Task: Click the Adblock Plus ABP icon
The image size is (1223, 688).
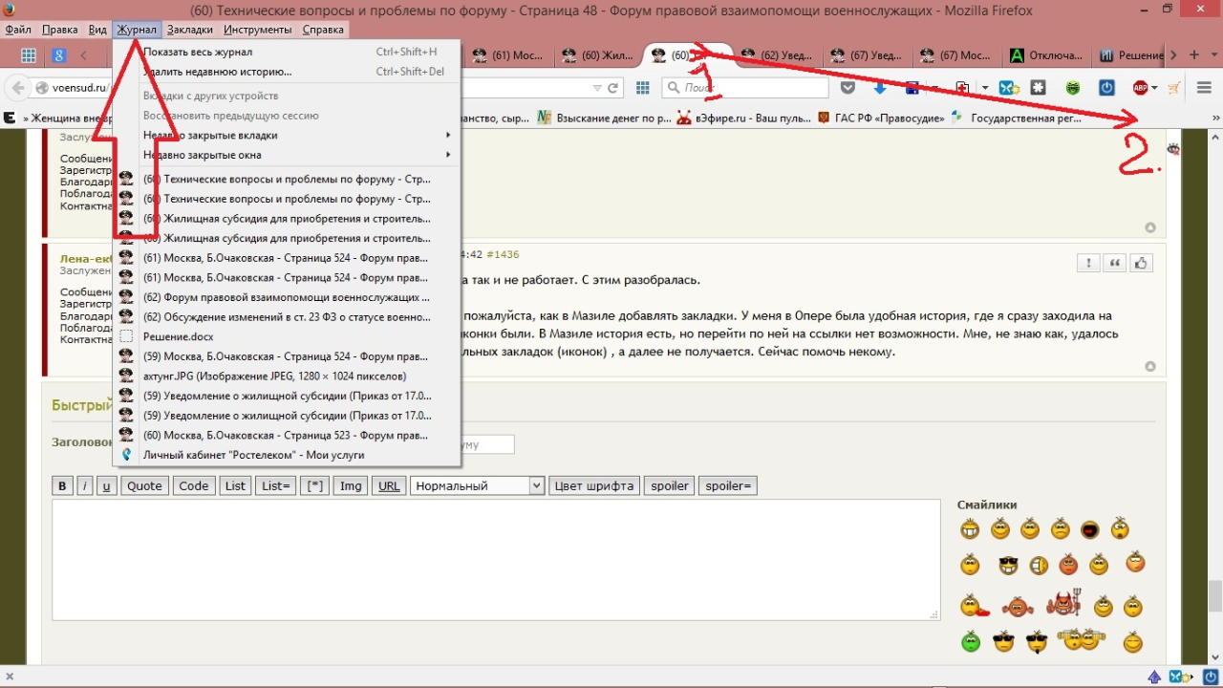Action: (x=1141, y=88)
